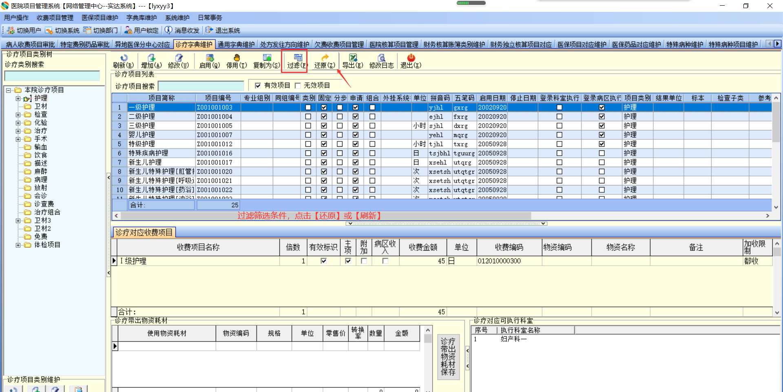783x392 pixels.
Task: Switch to the 通用字典维护 tab
Action: (x=236, y=44)
